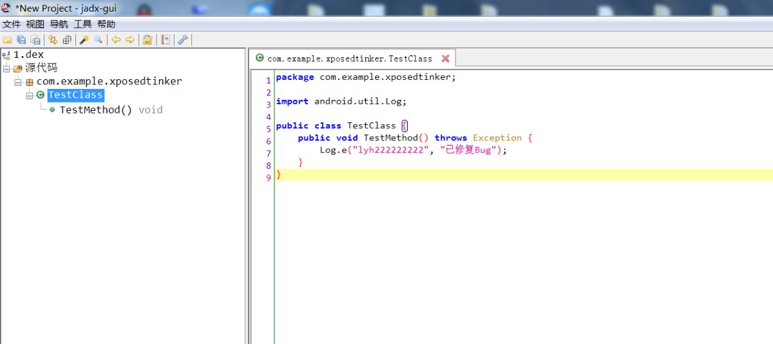Click the folder icon beside 源代码

point(17,68)
